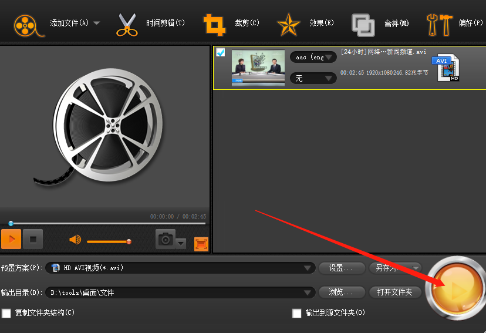
Task: Open Preferences wrench and hammer icon
Action: pos(440,25)
